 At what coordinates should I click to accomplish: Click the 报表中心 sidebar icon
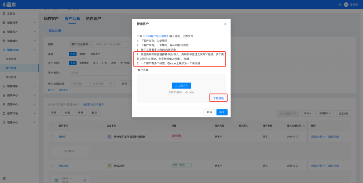coord(4,95)
